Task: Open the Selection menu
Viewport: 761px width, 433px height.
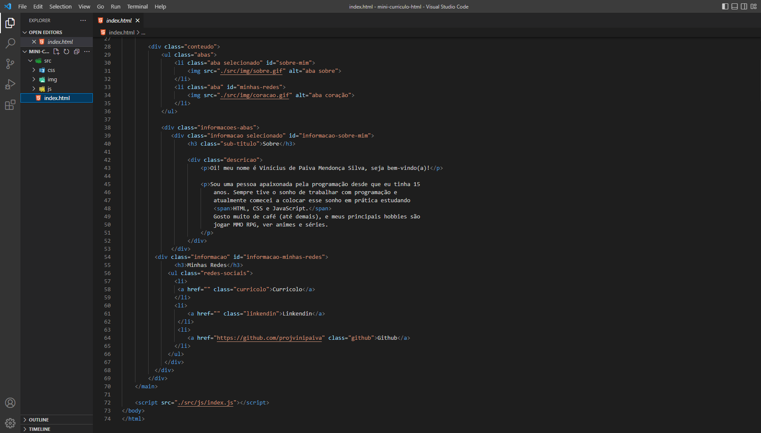Action: [x=60, y=6]
